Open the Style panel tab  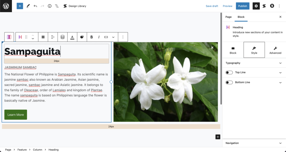[254, 50]
